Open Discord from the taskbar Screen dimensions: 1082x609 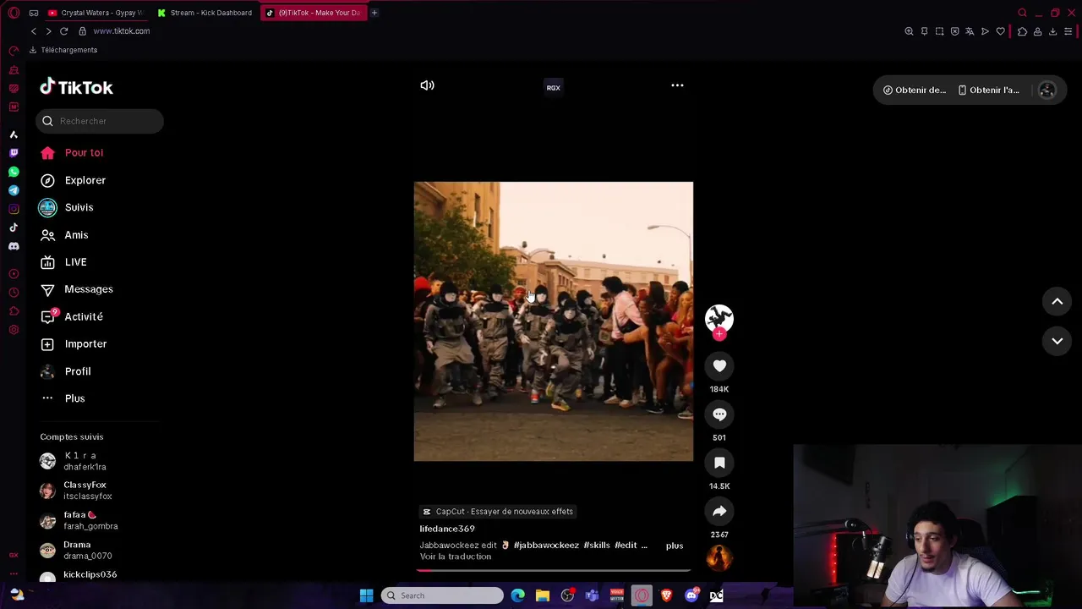coord(691,595)
